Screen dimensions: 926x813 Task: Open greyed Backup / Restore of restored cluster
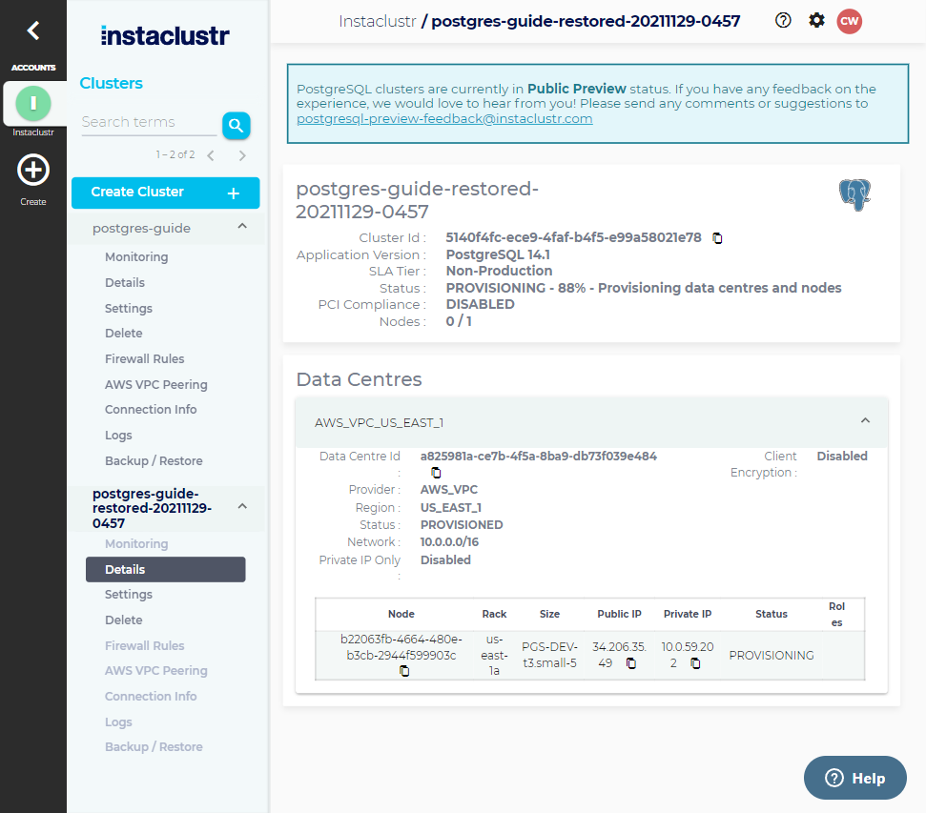click(154, 747)
